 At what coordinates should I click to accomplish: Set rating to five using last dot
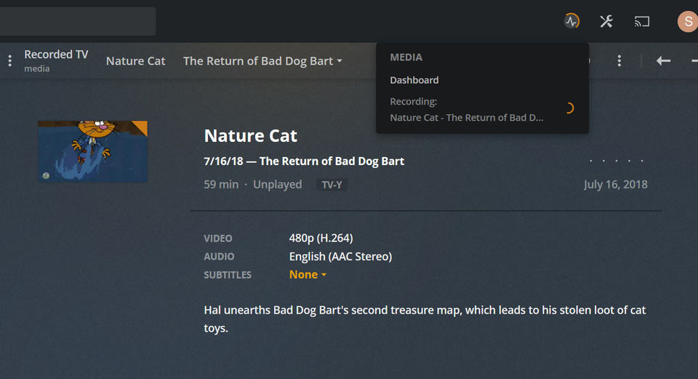[642, 161]
